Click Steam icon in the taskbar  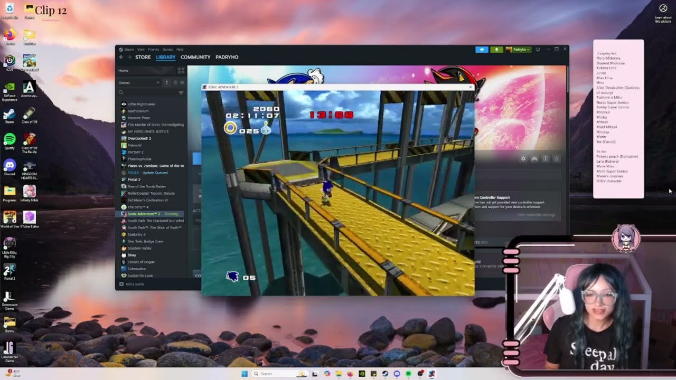tap(385, 374)
